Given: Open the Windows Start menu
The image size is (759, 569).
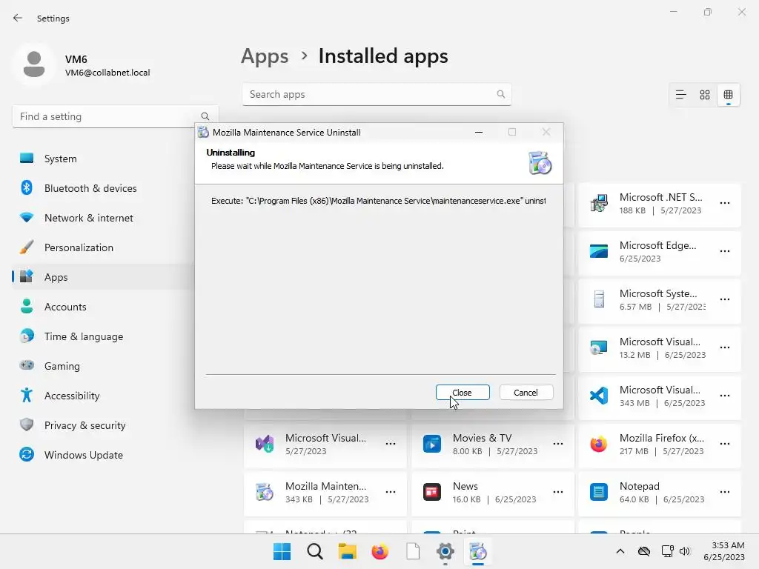Looking at the screenshot, I should pos(282,551).
